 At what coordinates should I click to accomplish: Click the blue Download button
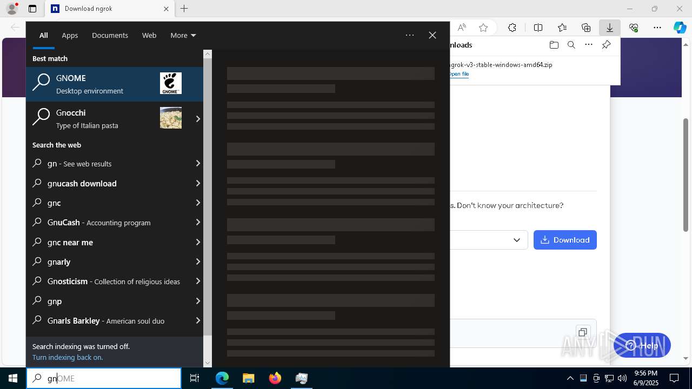point(565,240)
